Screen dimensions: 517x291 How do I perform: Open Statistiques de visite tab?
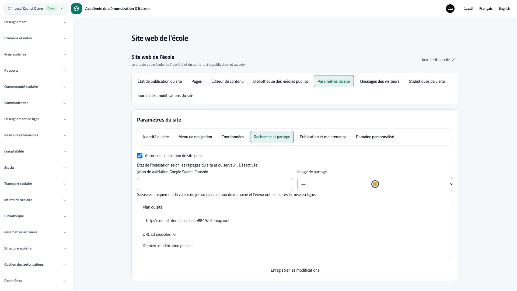(427, 81)
